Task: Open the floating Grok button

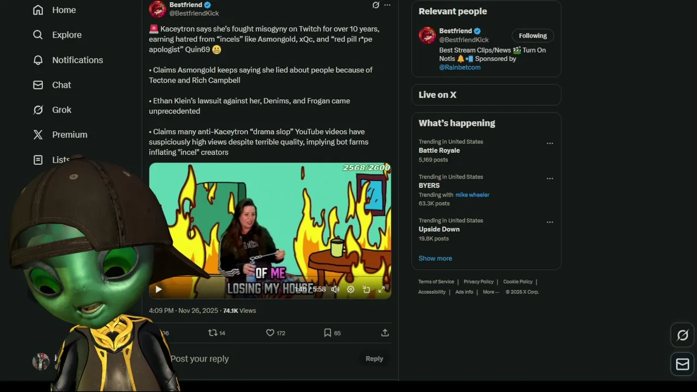Action: (x=683, y=335)
